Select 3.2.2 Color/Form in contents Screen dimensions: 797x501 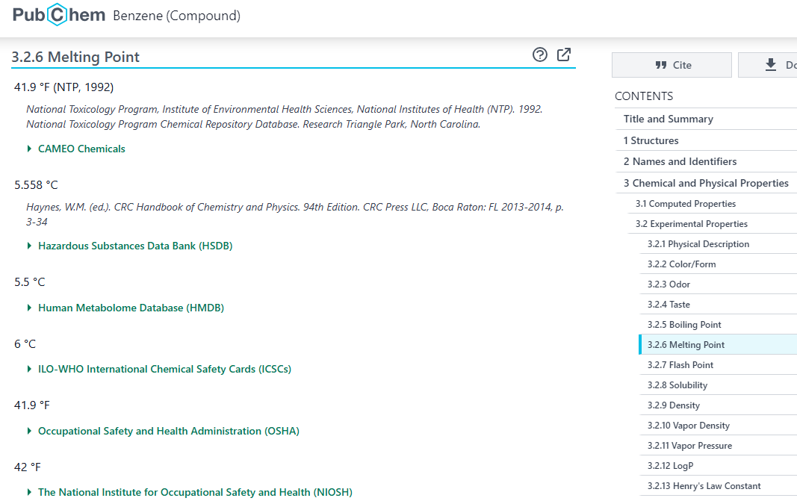coord(682,264)
